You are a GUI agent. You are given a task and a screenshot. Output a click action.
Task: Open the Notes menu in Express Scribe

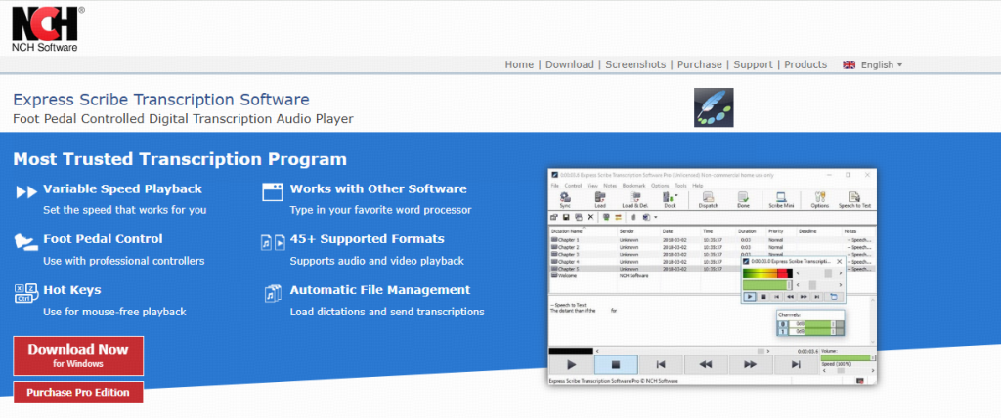point(610,186)
